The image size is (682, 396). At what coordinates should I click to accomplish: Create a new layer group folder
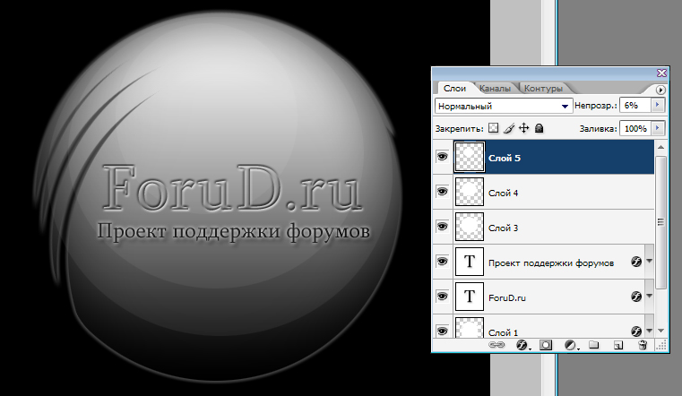click(594, 345)
